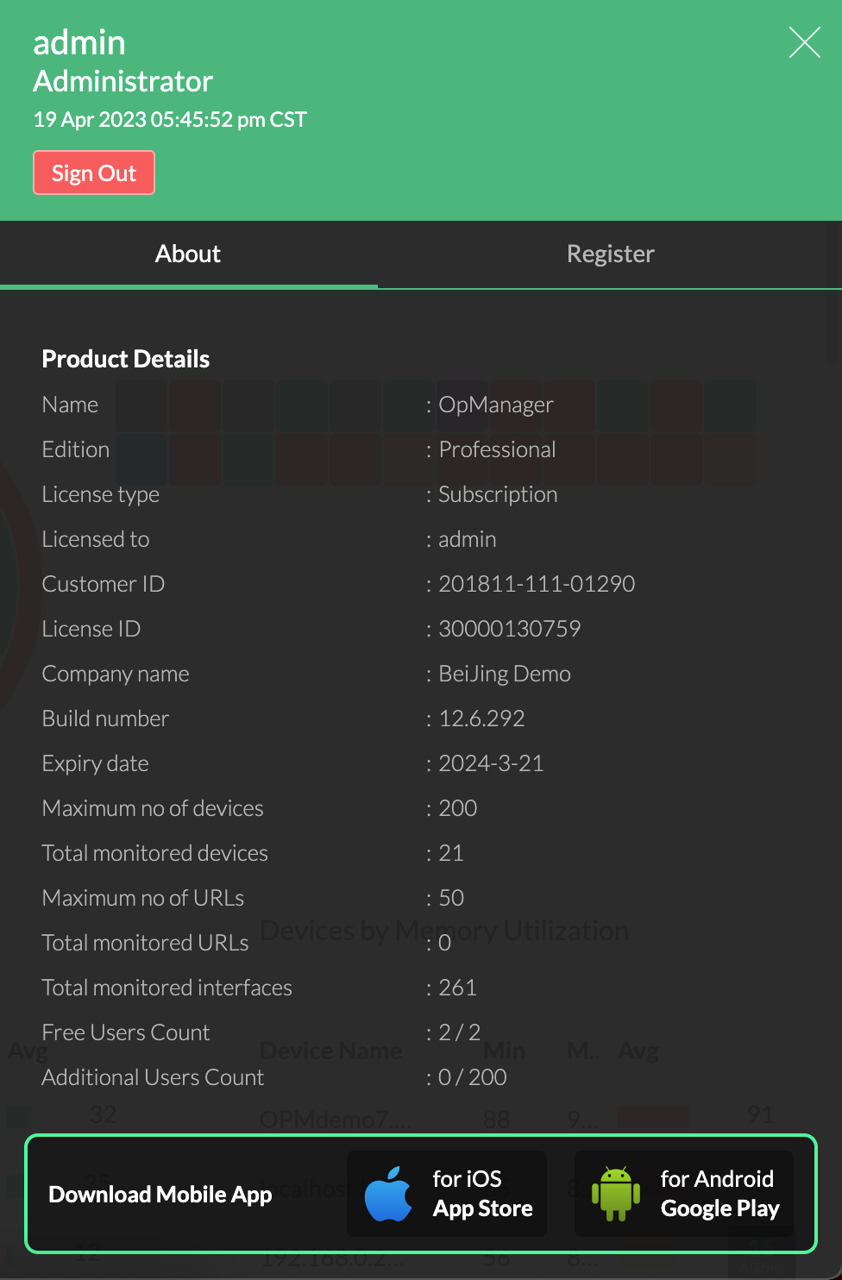Switch to the About tab
The width and height of the screenshot is (842, 1280).
(188, 254)
